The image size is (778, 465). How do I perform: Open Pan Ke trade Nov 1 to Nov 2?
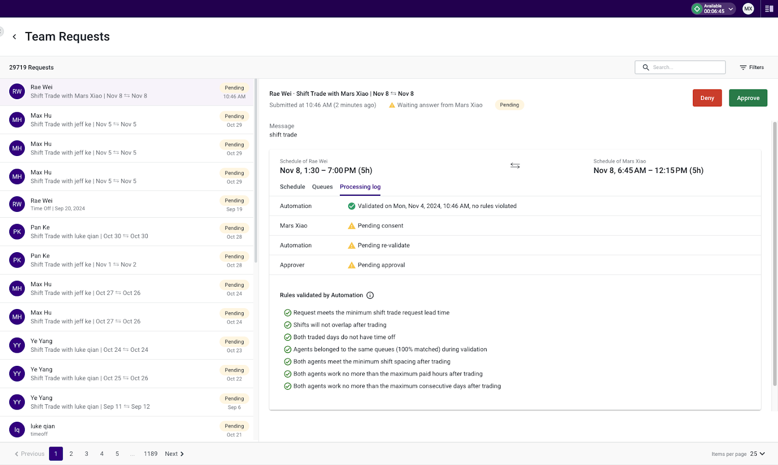pyautogui.click(x=126, y=260)
